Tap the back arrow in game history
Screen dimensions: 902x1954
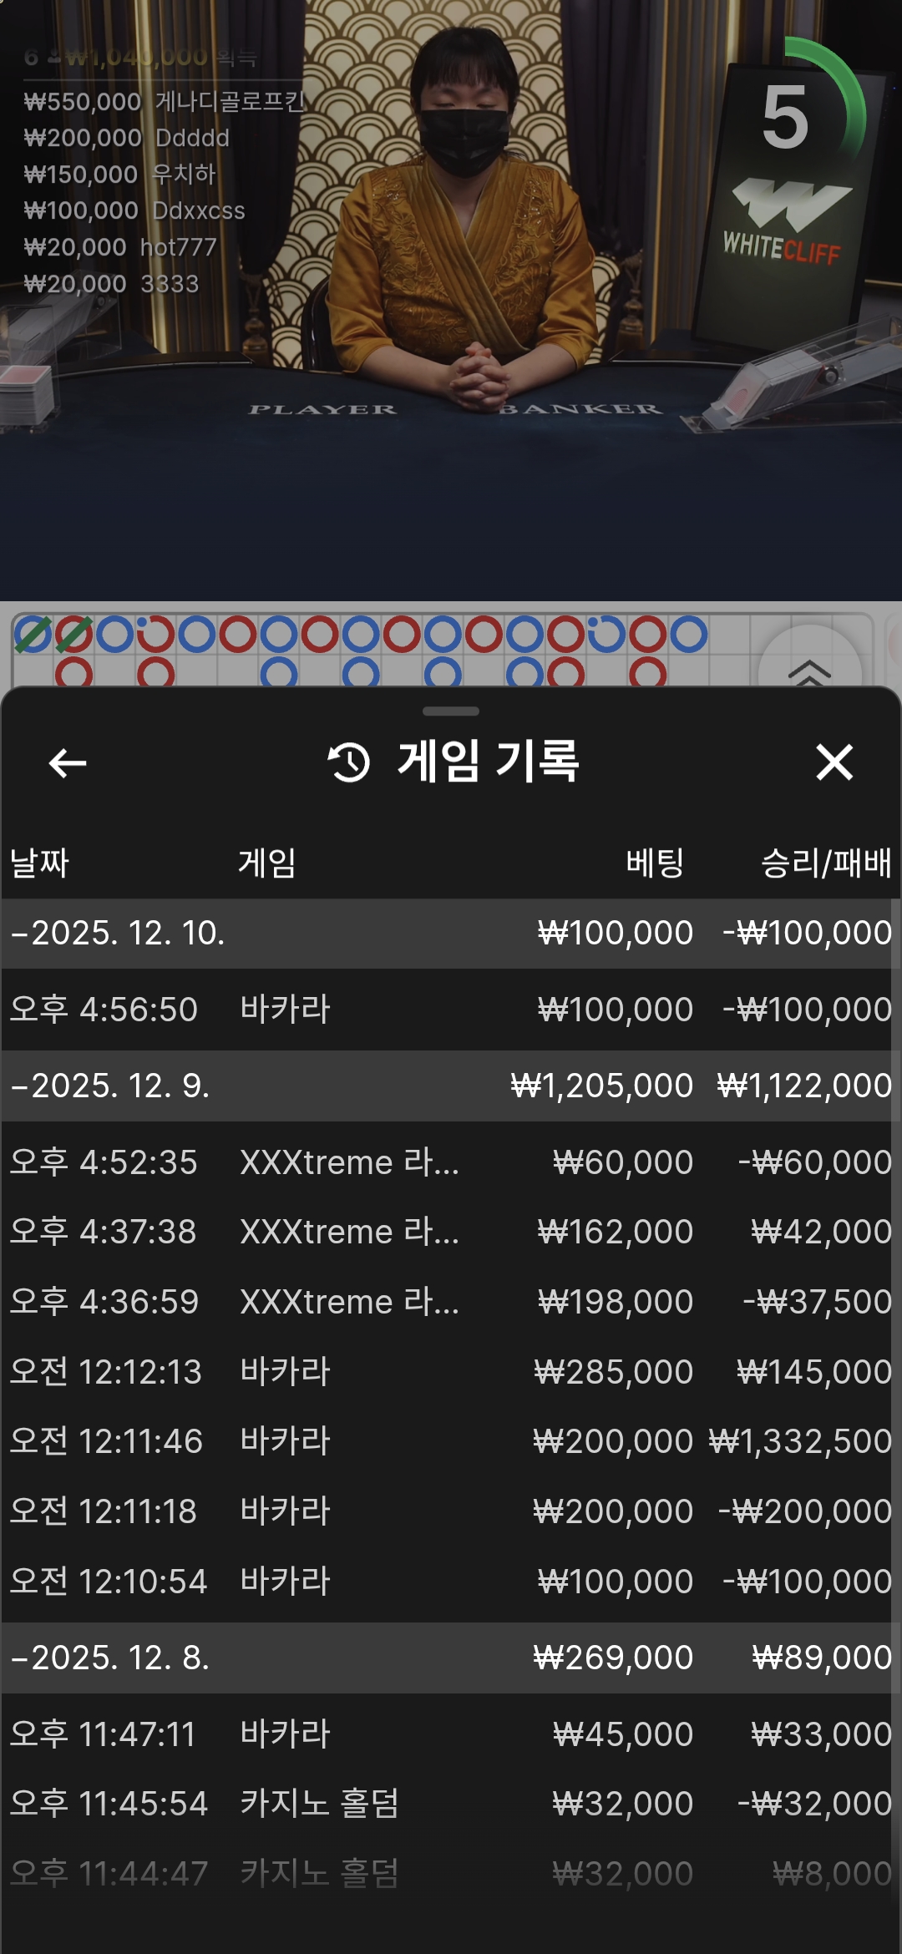click(x=68, y=762)
